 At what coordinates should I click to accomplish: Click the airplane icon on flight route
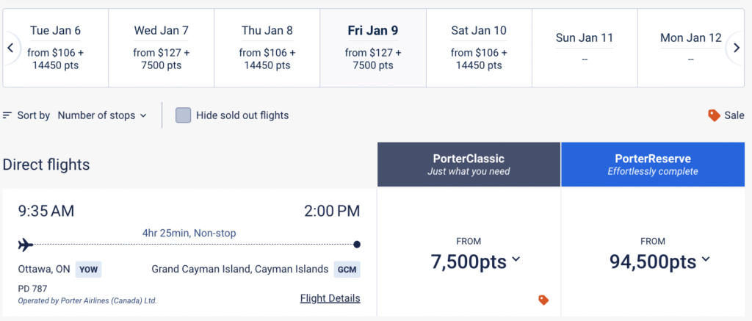(25, 244)
